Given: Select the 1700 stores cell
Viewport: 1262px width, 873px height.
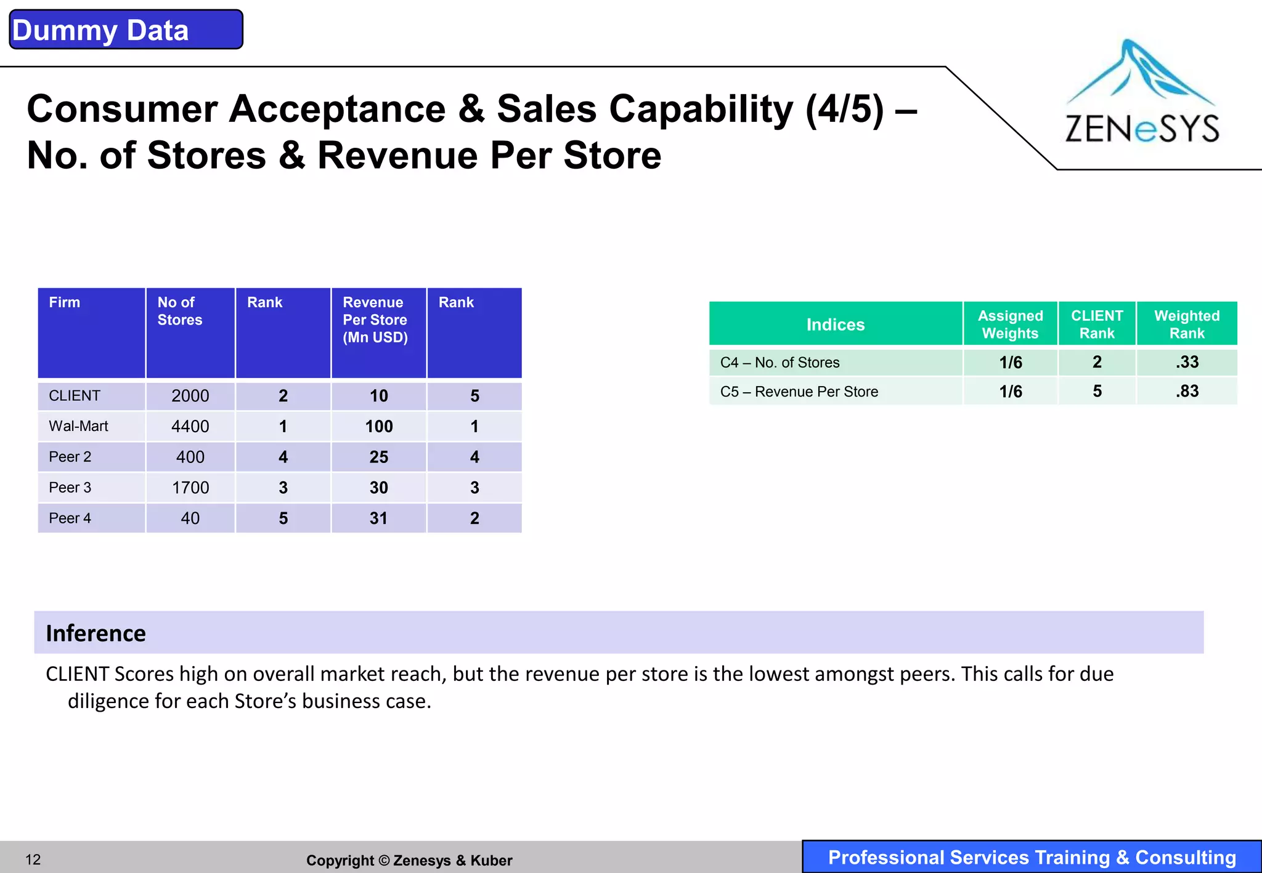Looking at the screenshot, I should click(x=190, y=488).
